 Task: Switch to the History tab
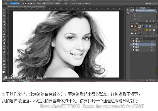tap(143, 8)
